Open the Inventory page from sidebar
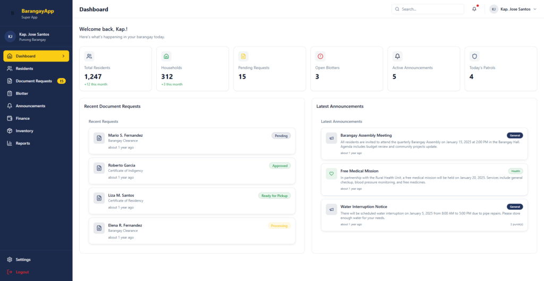The height and width of the screenshot is (281, 544). 24,130
